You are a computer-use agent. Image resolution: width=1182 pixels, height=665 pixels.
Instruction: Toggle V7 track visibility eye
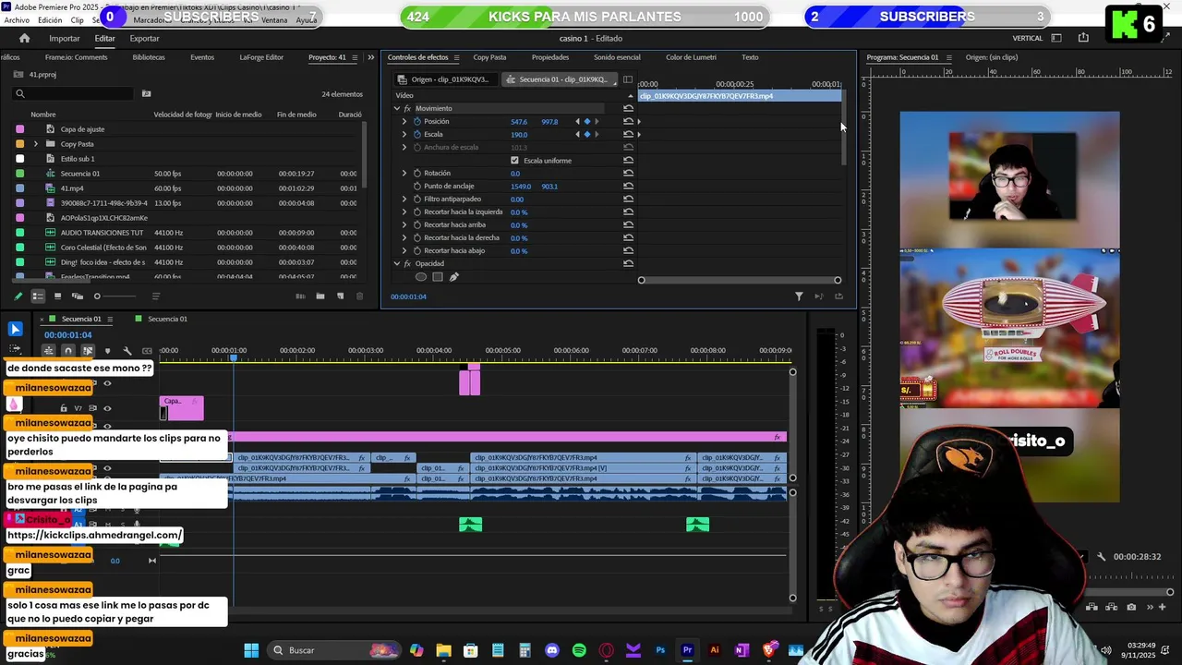(x=107, y=408)
